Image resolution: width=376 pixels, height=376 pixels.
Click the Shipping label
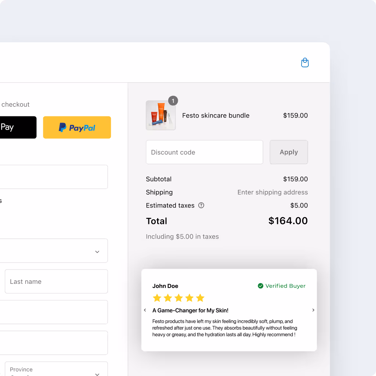[159, 192]
